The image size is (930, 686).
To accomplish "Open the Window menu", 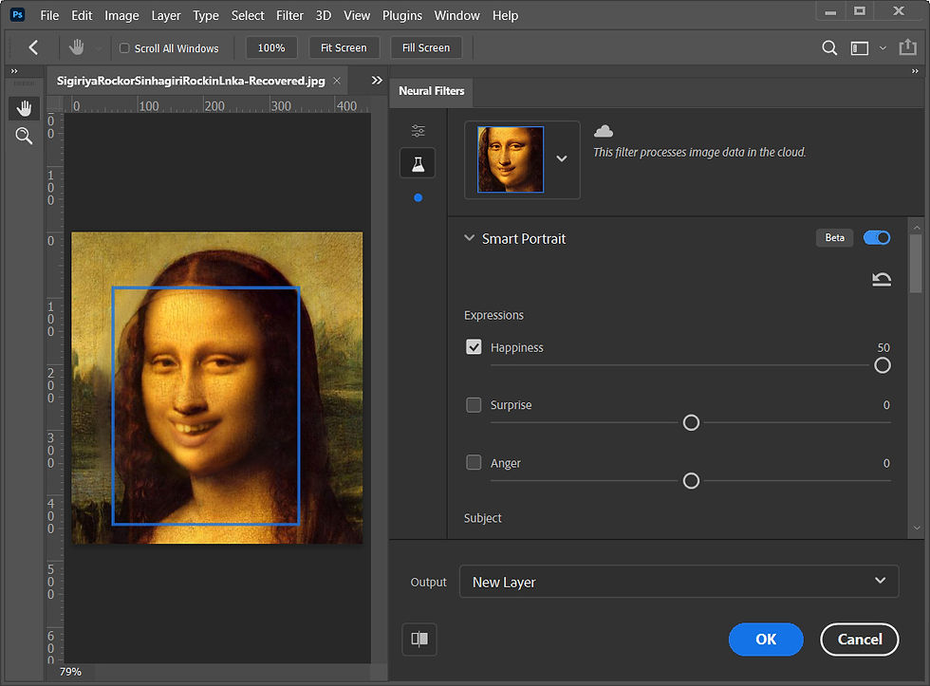I will point(456,15).
